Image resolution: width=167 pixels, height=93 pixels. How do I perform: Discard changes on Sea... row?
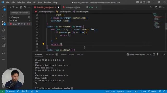[22, 24]
